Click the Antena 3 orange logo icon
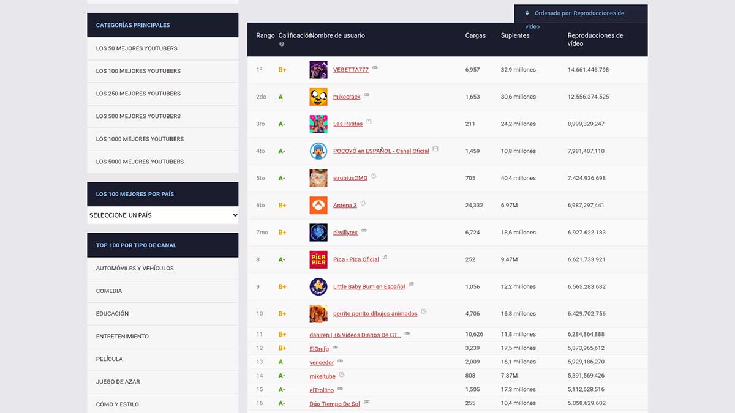The width and height of the screenshot is (735, 413). coord(318,205)
